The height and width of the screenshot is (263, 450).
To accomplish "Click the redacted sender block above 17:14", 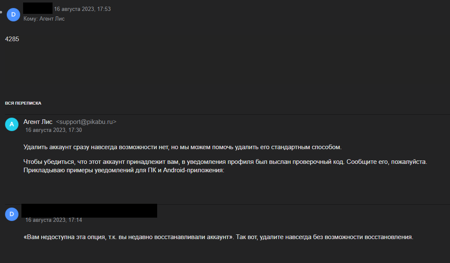I will [89, 210].
